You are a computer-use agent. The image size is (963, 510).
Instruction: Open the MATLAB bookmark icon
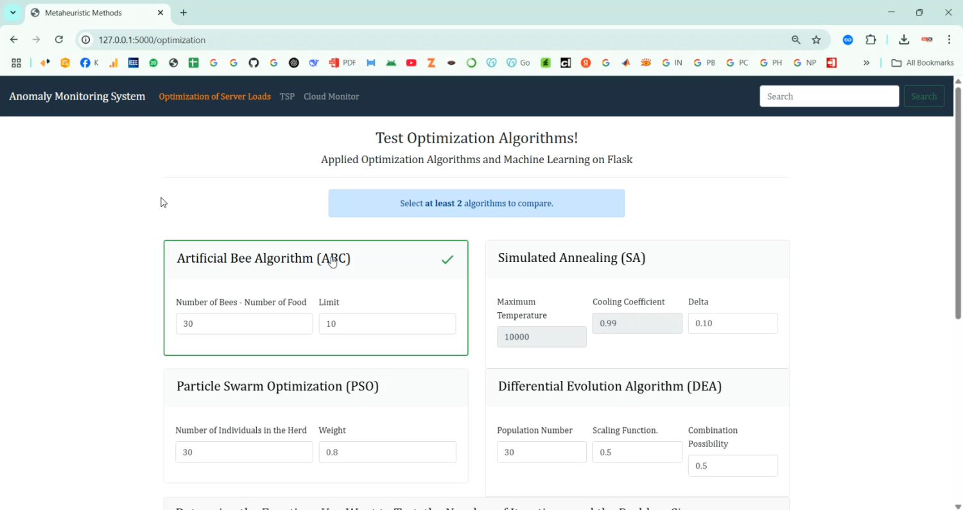pyautogui.click(x=626, y=63)
